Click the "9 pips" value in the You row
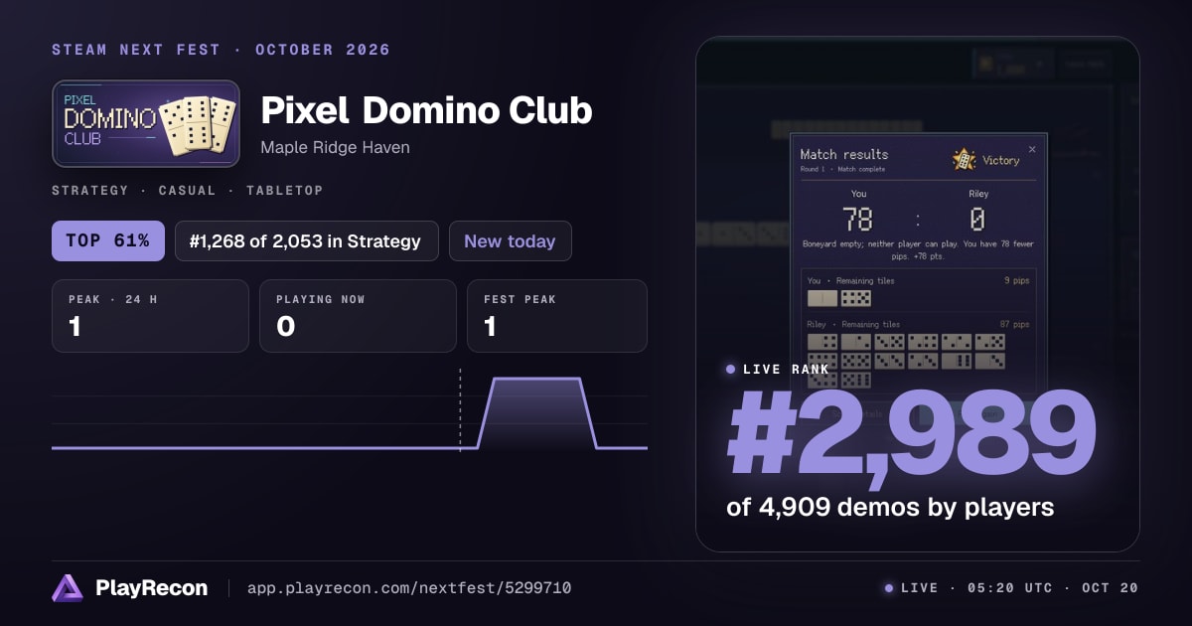Image resolution: width=1192 pixels, height=626 pixels. pos(1016,281)
